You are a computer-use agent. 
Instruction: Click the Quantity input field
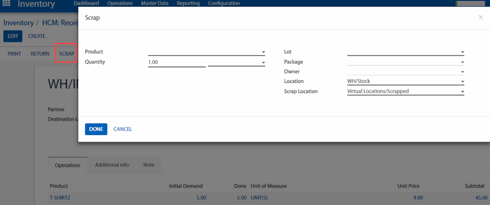177,62
